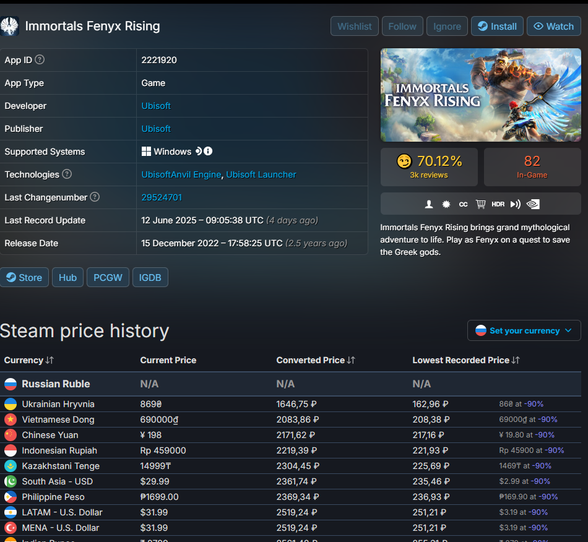This screenshot has width=588, height=542.
Task: Open the Set your currency dropdown
Action: [524, 330]
